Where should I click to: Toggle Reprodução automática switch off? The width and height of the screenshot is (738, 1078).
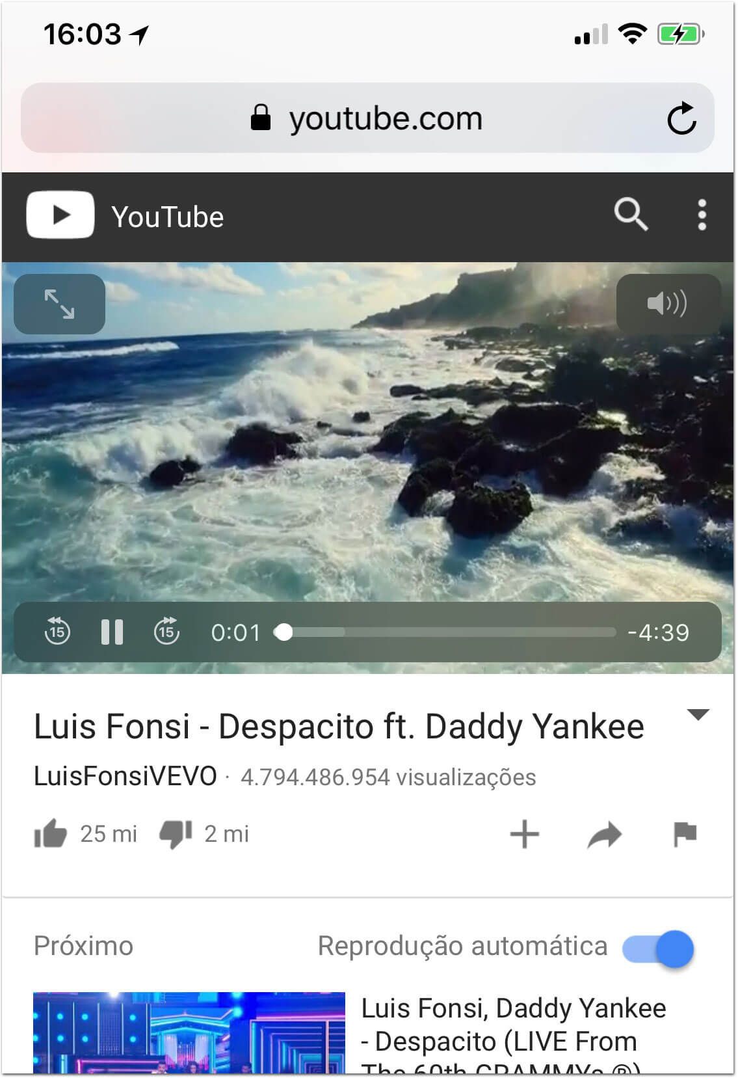[658, 949]
